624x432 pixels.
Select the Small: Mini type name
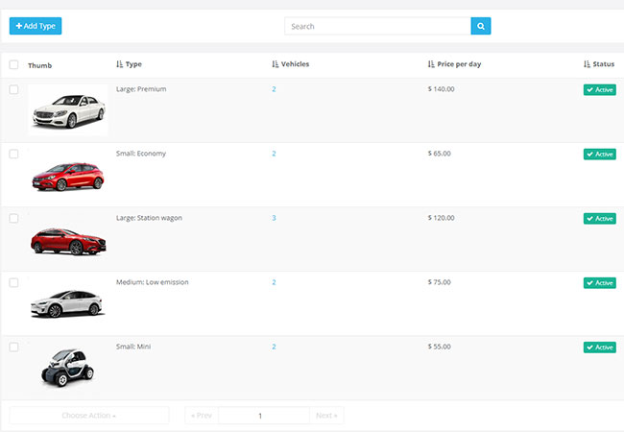133,347
